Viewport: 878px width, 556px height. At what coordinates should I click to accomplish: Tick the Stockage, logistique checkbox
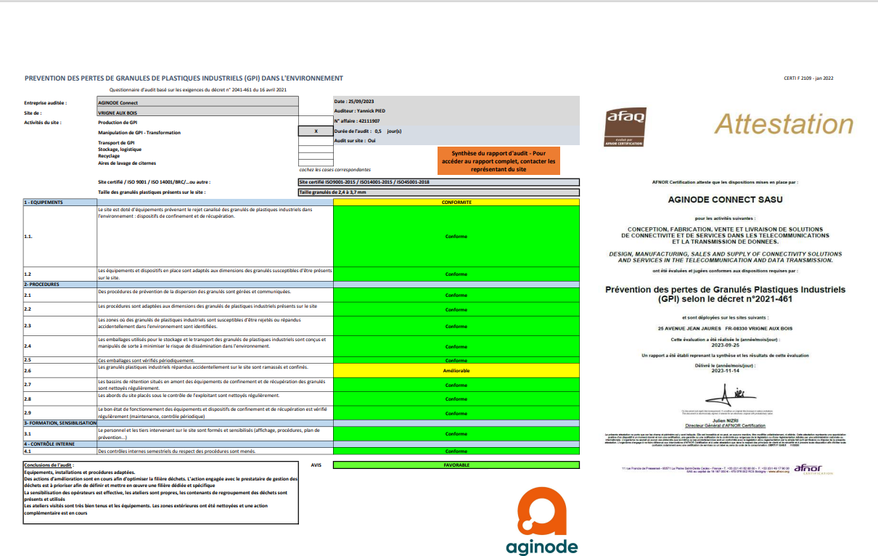[x=316, y=150]
